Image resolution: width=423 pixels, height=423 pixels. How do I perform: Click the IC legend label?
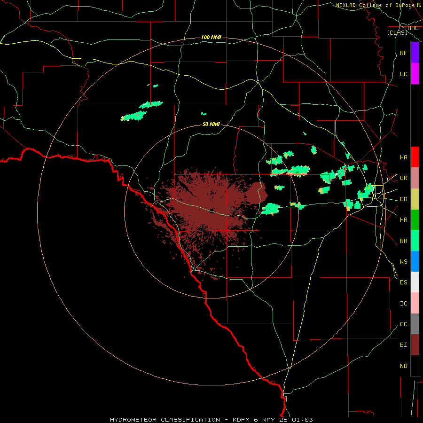click(403, 304)
